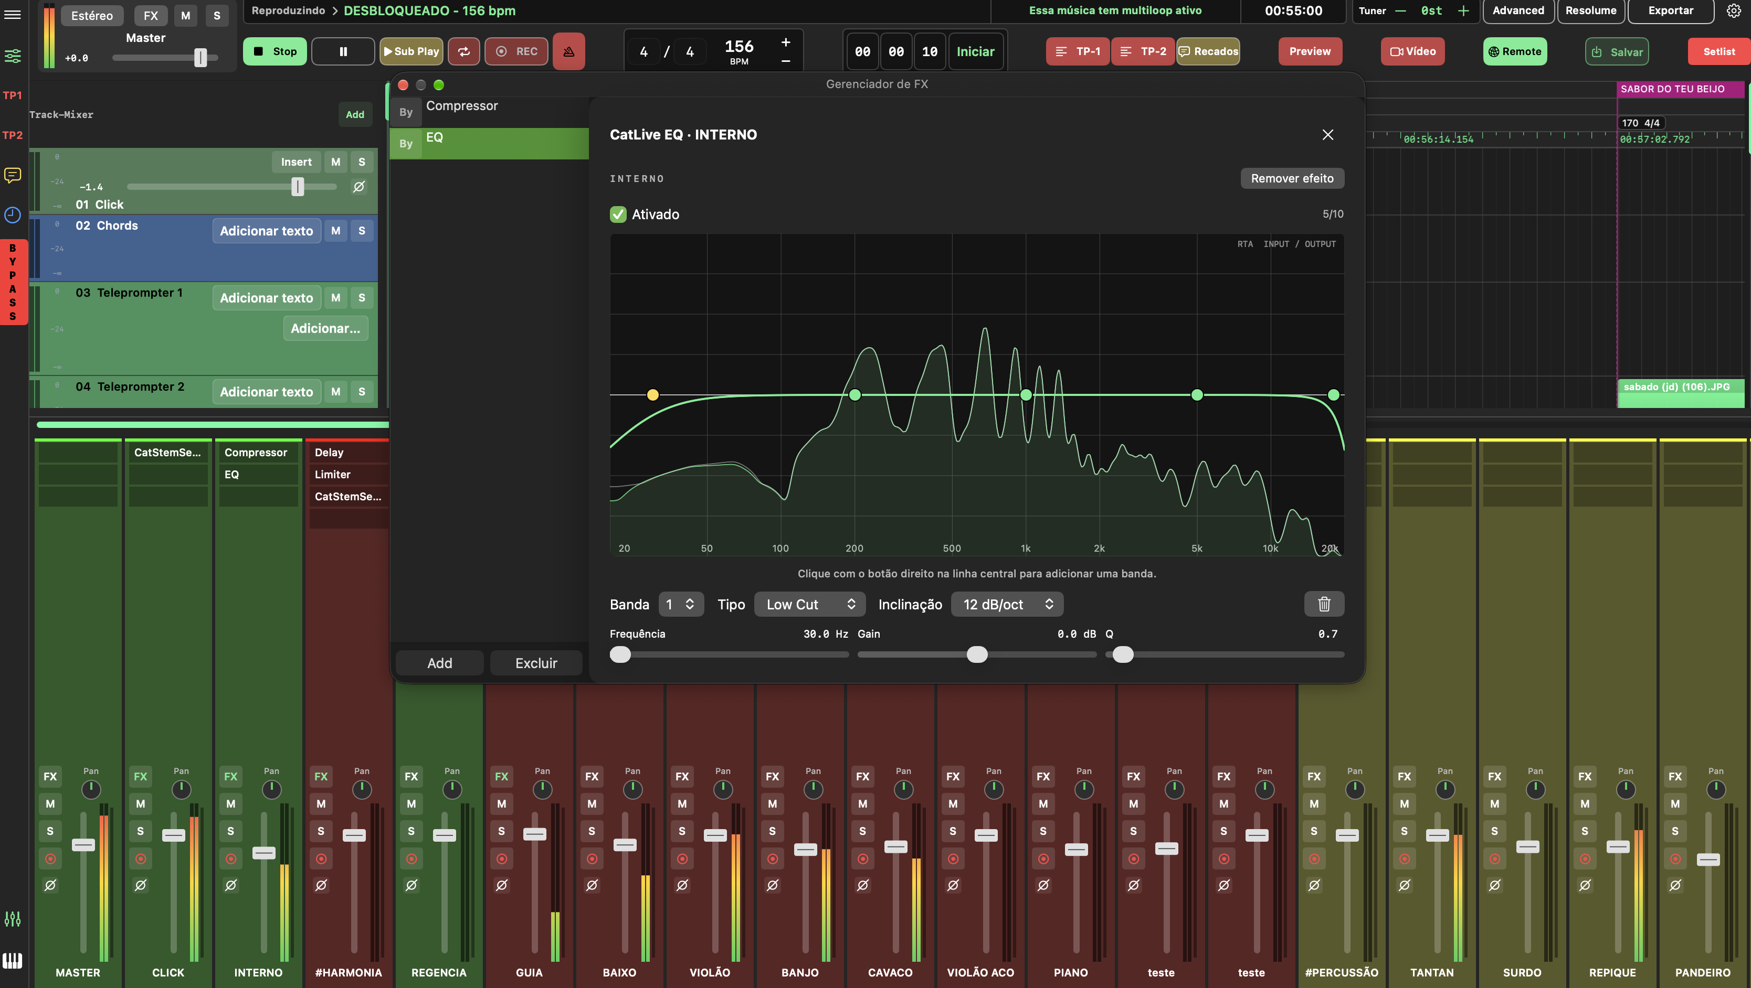Toggle the loop playback icon
The image size is (1751, 988).
tap(463, 51)
